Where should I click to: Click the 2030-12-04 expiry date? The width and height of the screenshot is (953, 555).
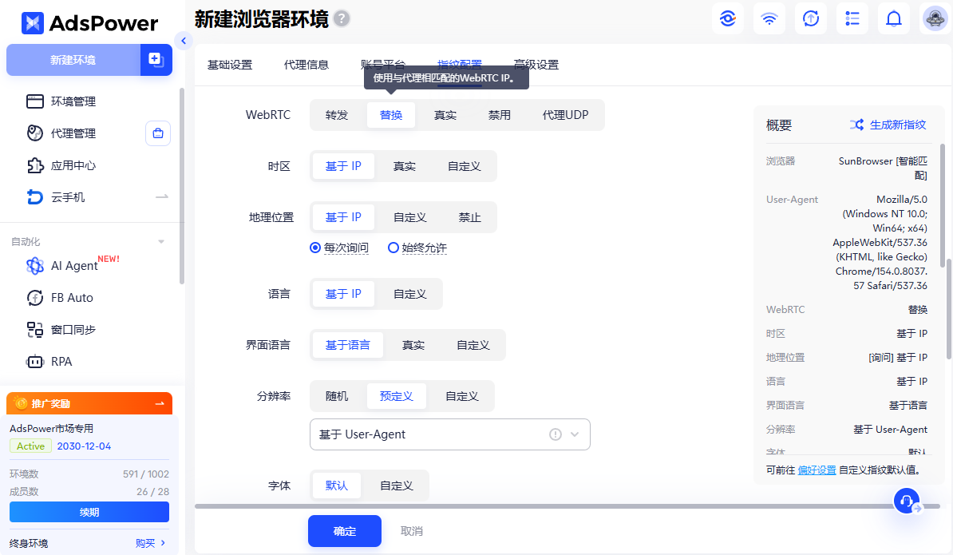click(84, 446)
